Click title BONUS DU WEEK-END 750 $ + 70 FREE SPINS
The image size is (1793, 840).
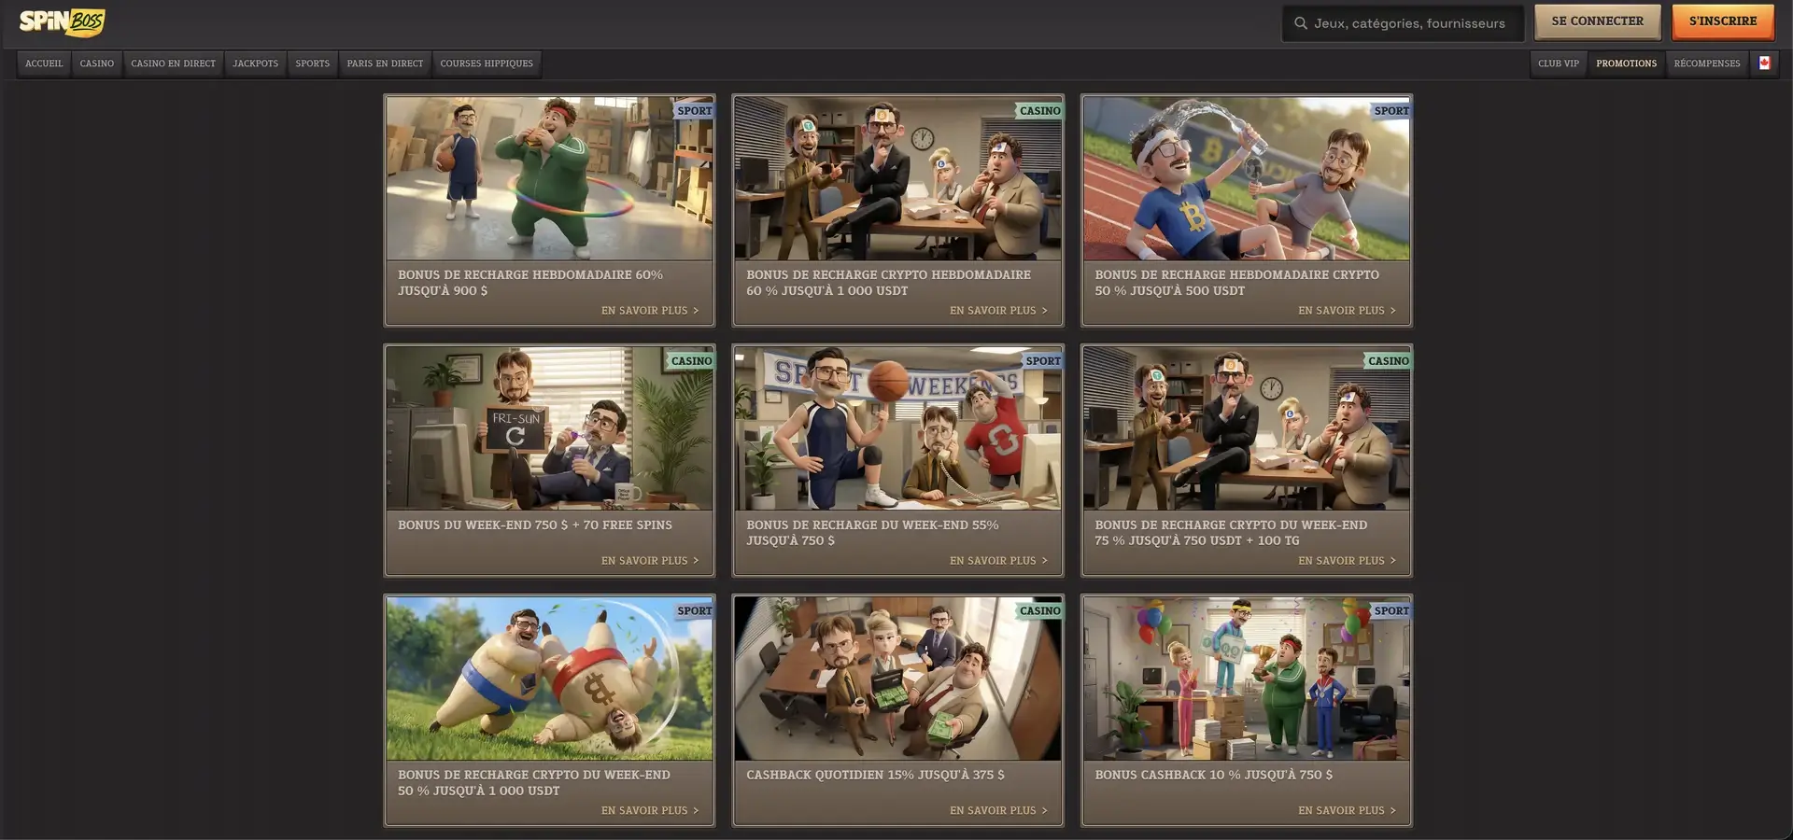coord(535,525)
